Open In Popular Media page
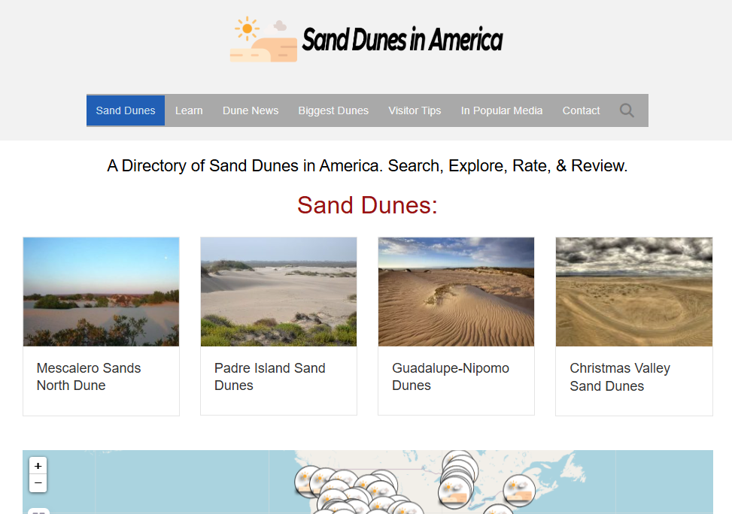 [x=502, y=110]
